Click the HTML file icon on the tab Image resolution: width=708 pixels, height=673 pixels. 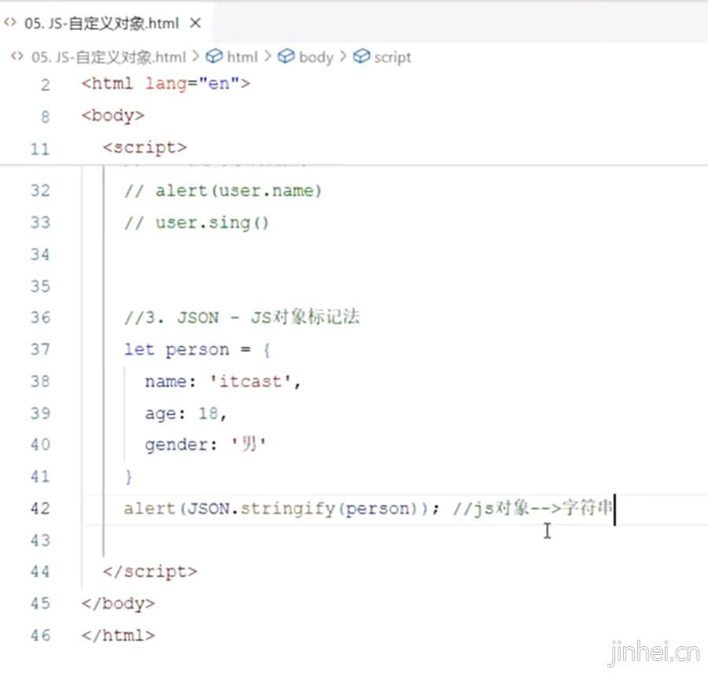click(10, 23)
